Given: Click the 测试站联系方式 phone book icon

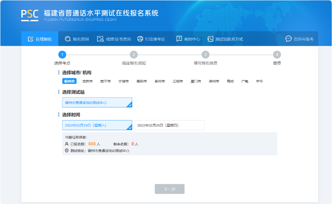Looking at the screenshot, I should 210,39.
